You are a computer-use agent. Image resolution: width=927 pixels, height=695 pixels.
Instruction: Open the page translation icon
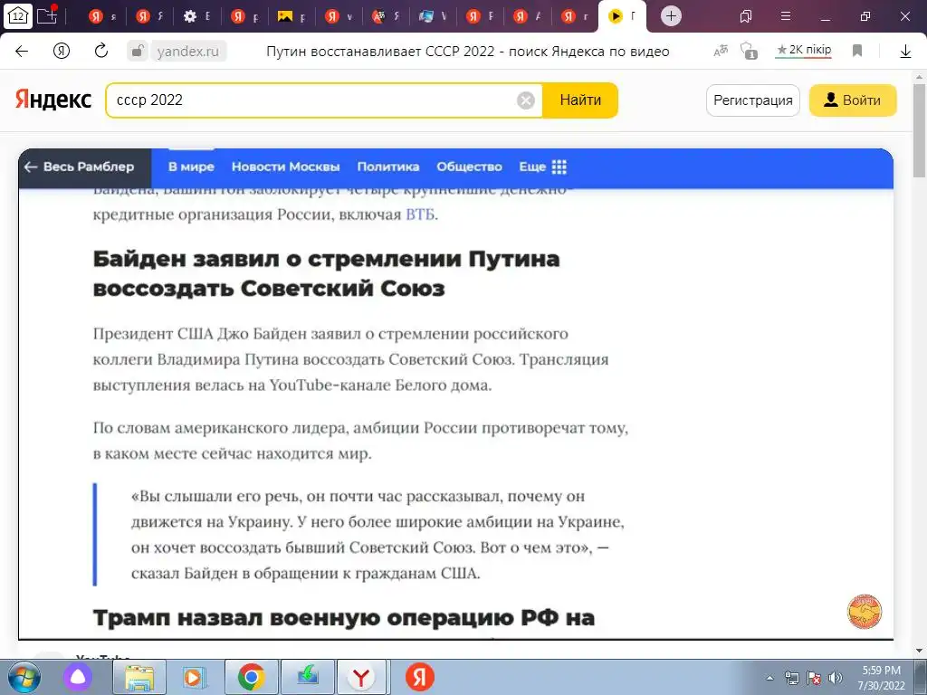(x=721, y=52)
